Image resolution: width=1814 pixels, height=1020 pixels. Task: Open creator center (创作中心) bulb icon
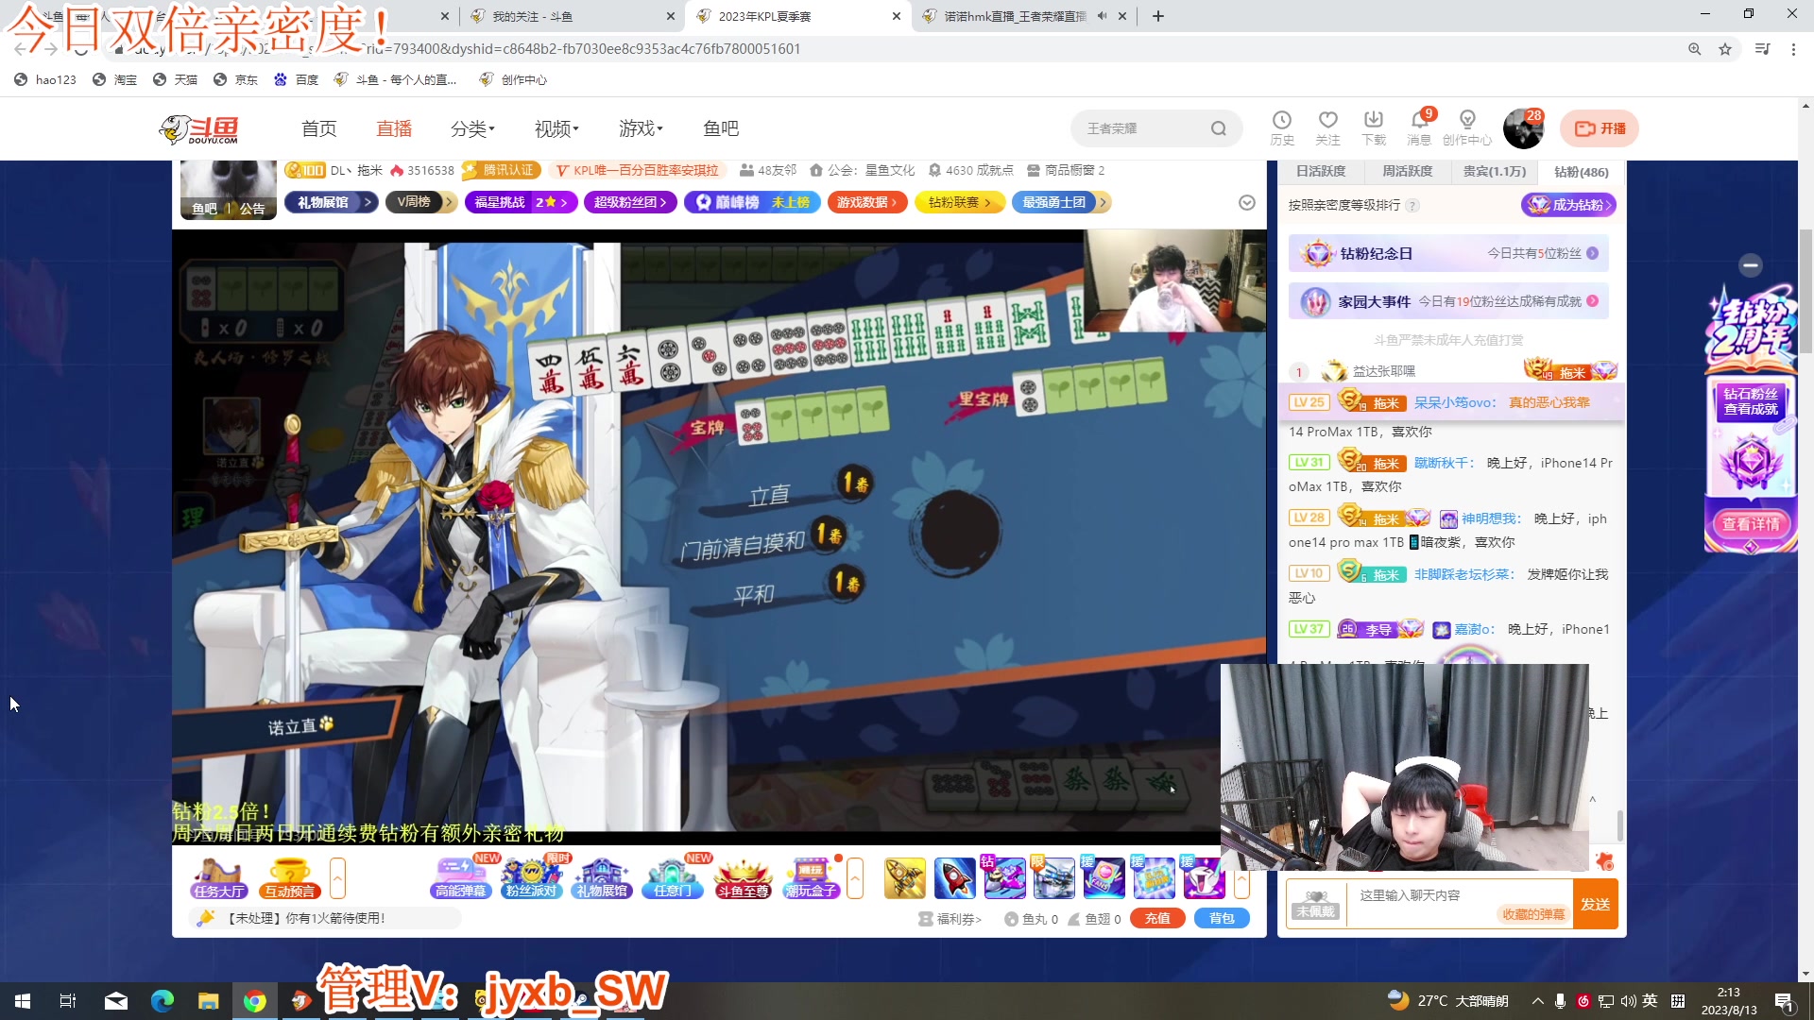pyautogui.click(x=1467, y=127)
